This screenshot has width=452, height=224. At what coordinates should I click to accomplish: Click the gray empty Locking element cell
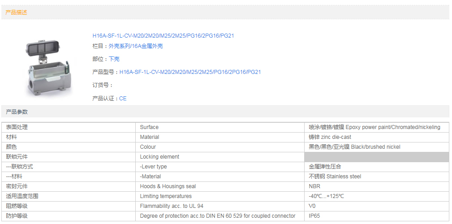click(376, 157)
